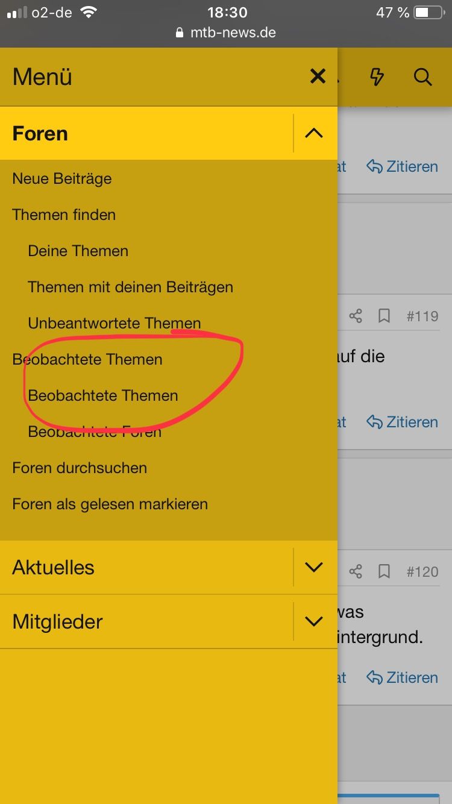
Task: Open the Foren menu heading
Action: coord(40,133)
